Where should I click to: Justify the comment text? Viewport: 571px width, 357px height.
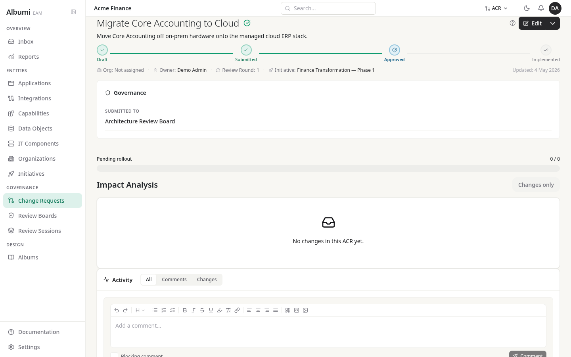point(276,310)
